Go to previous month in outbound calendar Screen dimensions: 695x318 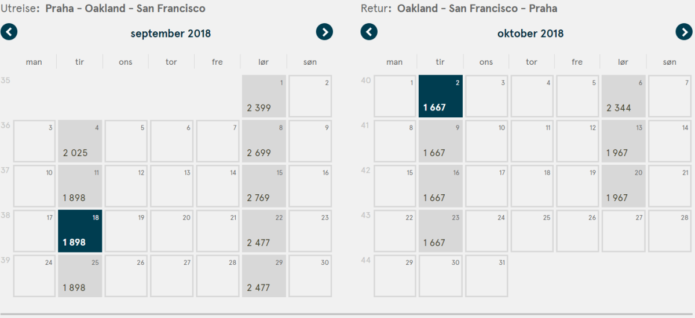[9, 32]
